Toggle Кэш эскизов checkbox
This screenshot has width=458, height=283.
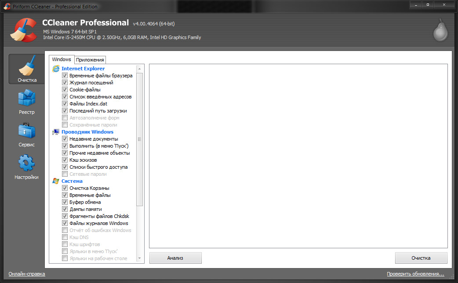pos(65,160)
